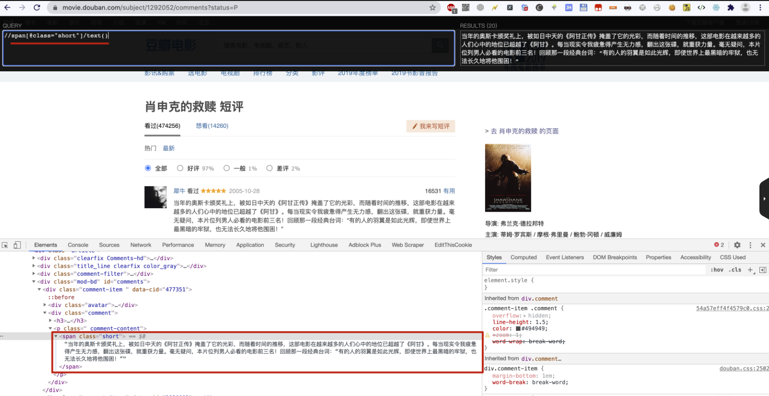Expand the avatar div node
769x396 pixels.
tap(45, 305)
